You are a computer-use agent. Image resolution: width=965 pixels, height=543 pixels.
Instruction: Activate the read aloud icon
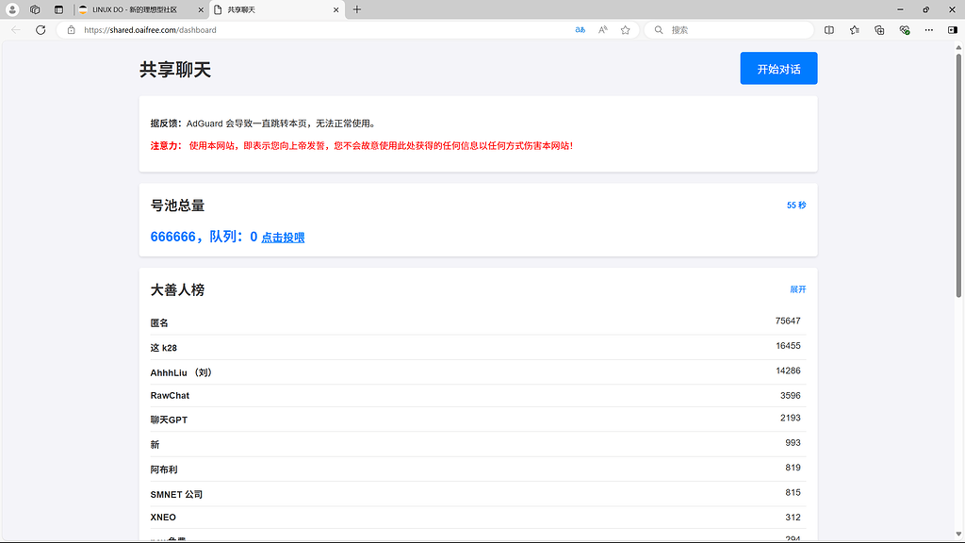point(602,29)
